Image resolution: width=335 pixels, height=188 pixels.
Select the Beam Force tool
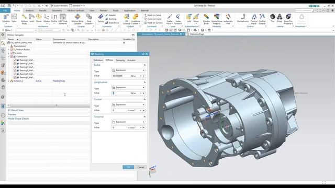coord(112,23)
